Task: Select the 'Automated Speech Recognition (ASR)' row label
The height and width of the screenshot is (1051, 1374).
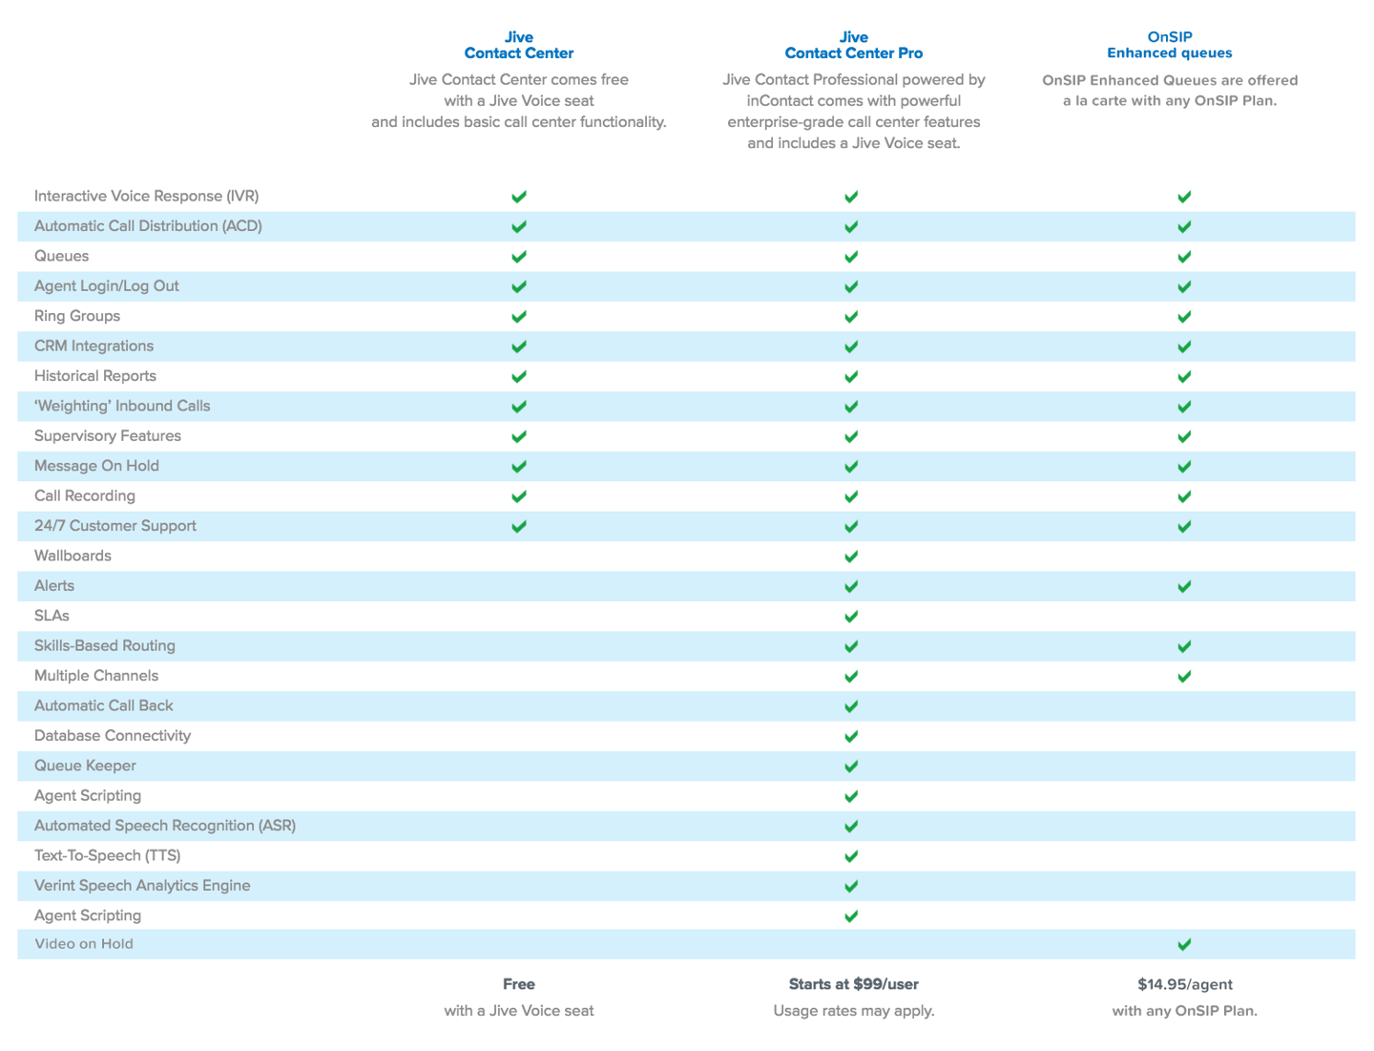Action: pos(165,826)
